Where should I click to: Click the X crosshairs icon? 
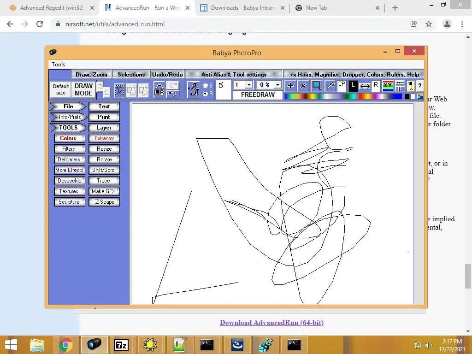303,86
